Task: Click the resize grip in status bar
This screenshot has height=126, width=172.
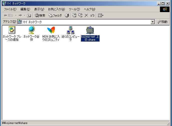Action: pyautogui.click(x=168, y=123)
